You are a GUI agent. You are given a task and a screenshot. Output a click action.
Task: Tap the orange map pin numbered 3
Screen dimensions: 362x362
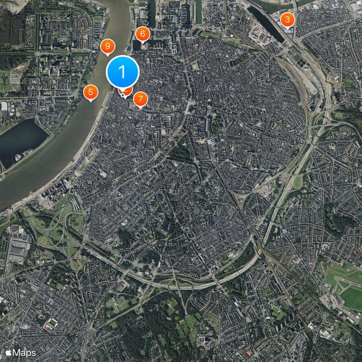[x=287, y=20]
